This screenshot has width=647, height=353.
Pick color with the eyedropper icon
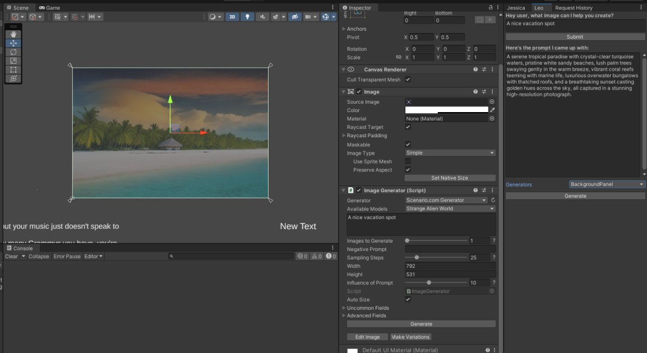[492, 110]
